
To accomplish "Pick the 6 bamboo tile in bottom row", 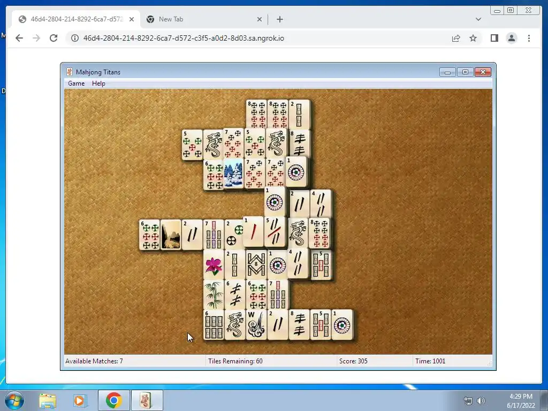I will pos(214,325).
